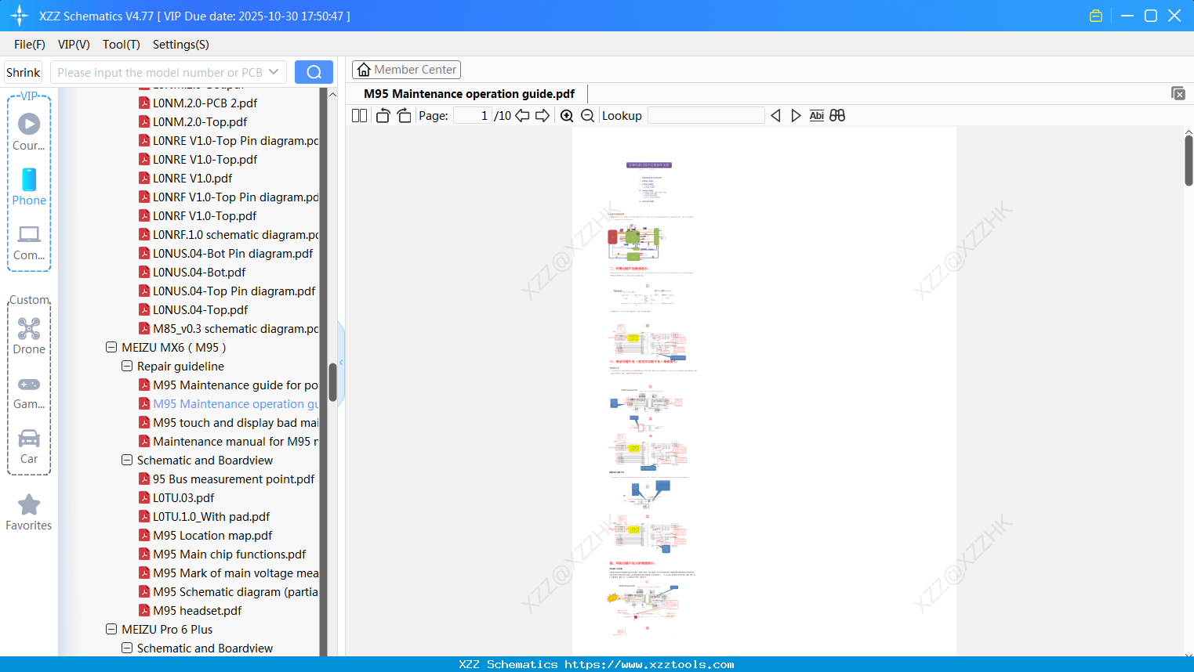Click the PDF viewer vertical scrollbar
The width and height of the screenshot is (1194, 672).
(x=1189, y=161)
